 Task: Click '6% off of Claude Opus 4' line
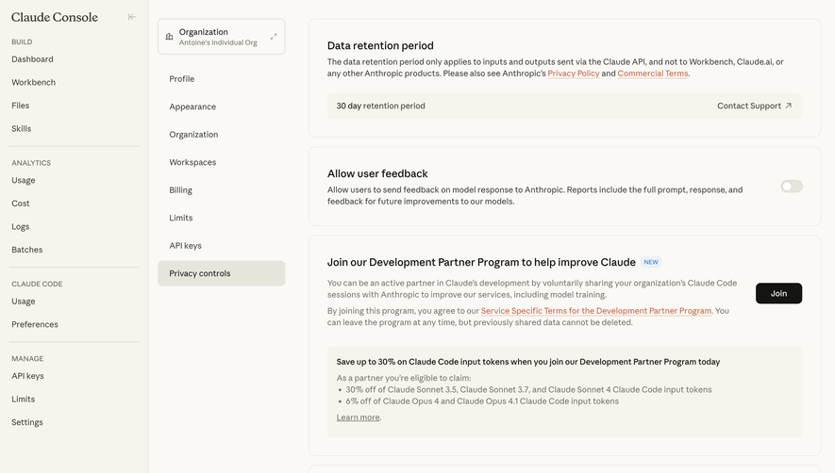click(x=482, y=401)
